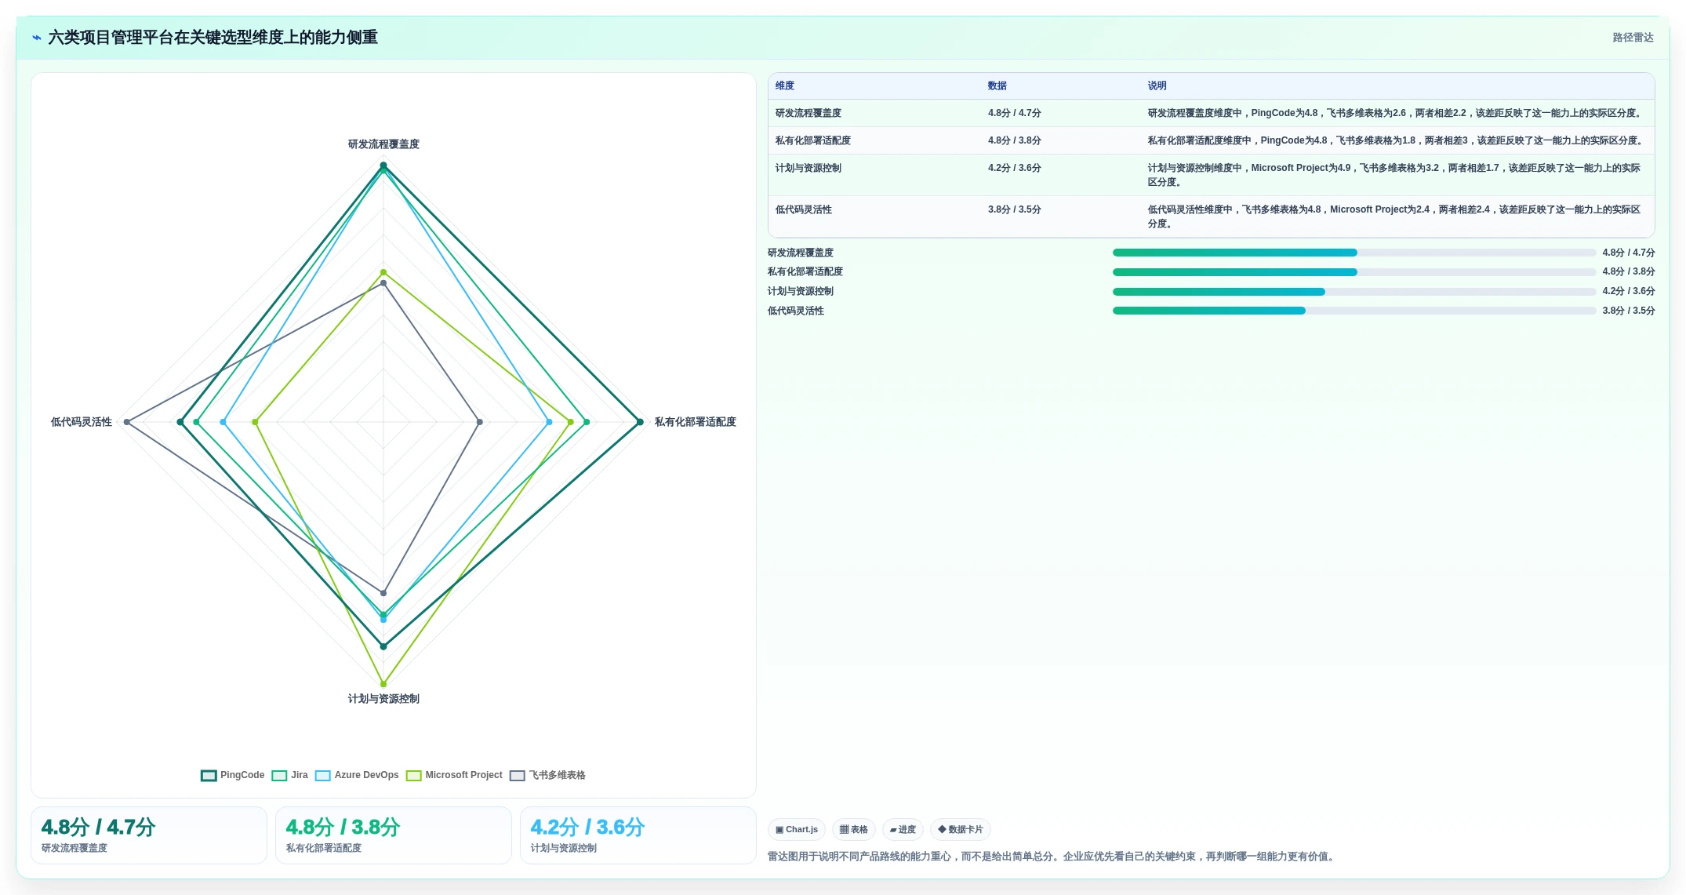Click the 路径雷达 label in the header
1686x895 pixels.
pyautogui.click(x=1633, y=38)
